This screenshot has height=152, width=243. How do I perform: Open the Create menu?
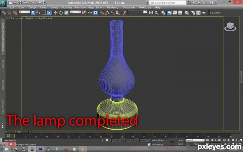pyautogui.click(x=54, y=7)
